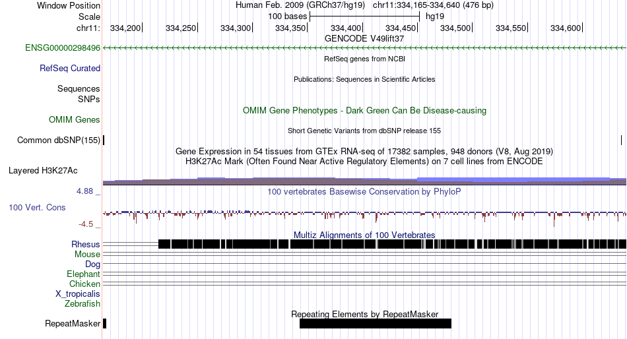Select the X_tropicalis alignment row label

78,294
